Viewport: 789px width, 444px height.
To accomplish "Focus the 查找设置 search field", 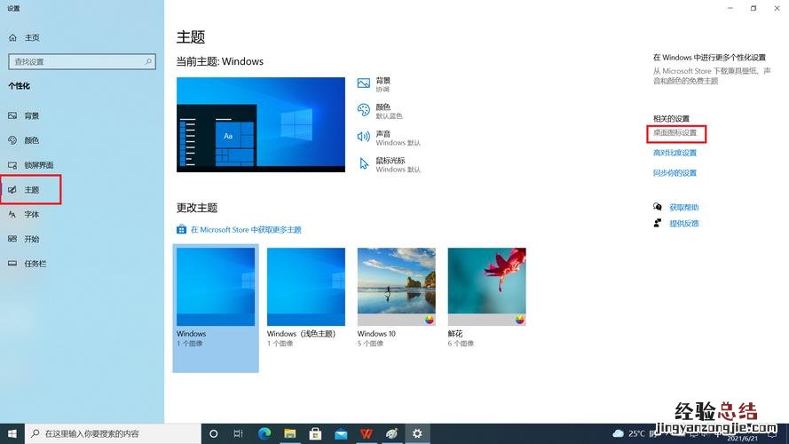I will tap(82, 61).
